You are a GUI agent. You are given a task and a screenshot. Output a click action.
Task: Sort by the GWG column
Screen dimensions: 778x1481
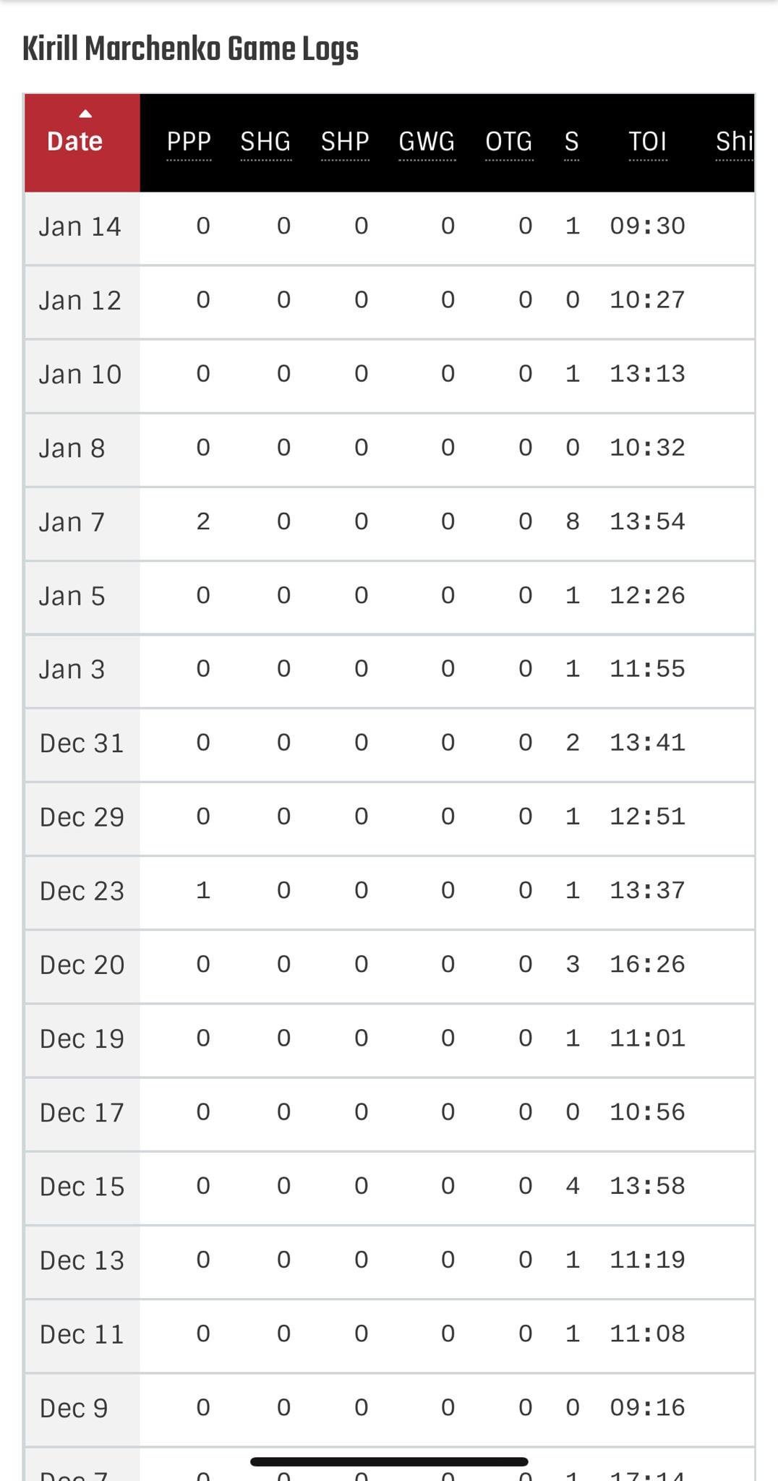click(427, 142)
